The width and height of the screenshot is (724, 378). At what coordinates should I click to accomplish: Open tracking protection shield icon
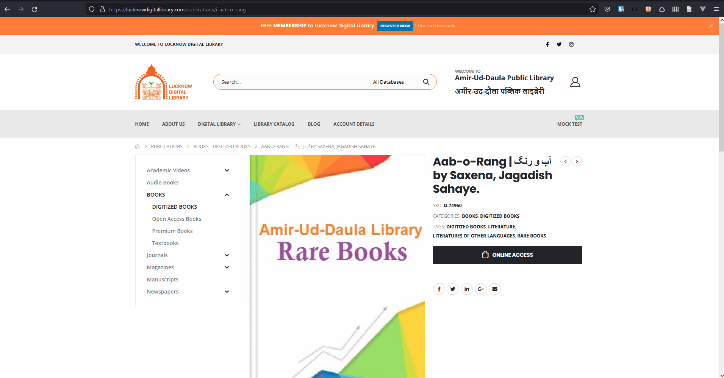pyautogui.click(x=92, y=9)
